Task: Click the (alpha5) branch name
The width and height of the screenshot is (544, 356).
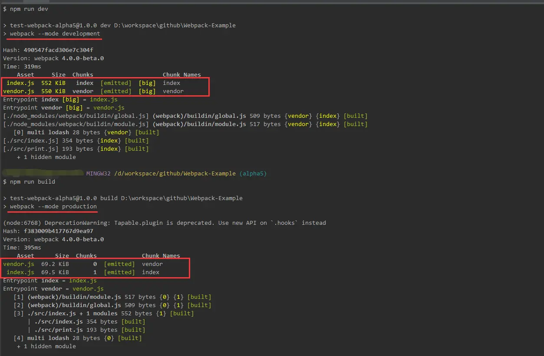Action: coord(253,174)
